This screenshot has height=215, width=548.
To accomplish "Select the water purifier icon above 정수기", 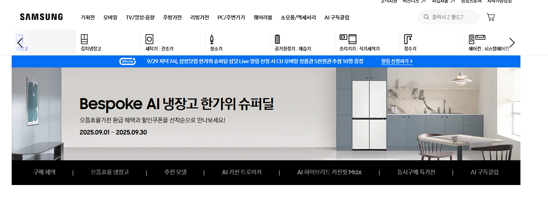I will click(x=408, y=39).
